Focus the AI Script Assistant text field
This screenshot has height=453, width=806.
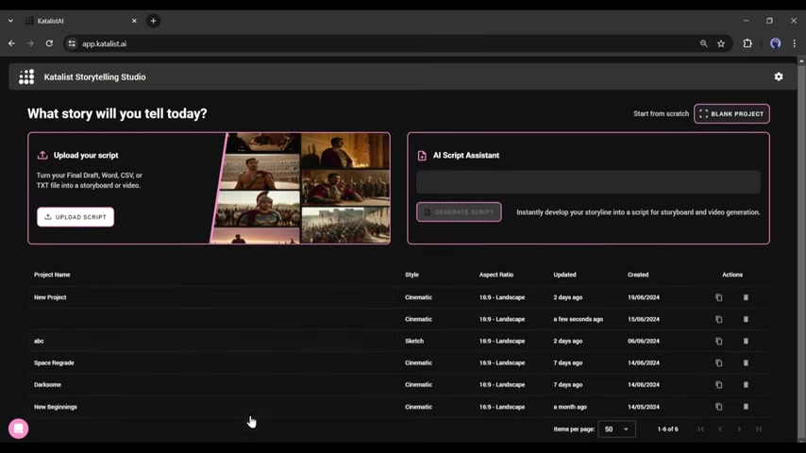588,182
